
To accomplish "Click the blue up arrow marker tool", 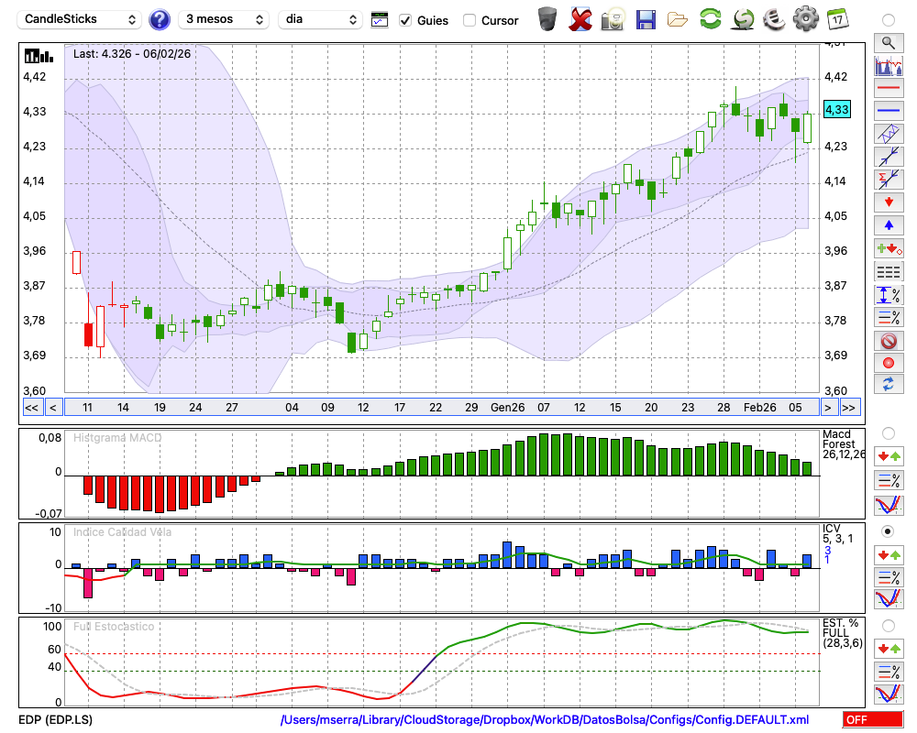I will click(x=889, y=225).
